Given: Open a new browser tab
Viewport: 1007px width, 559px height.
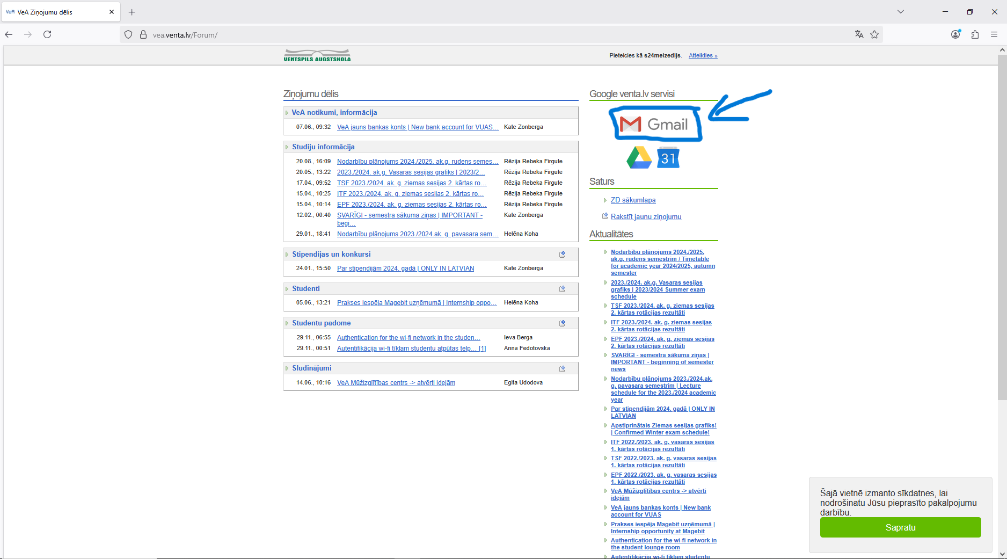Looking at the screenshot, I should point(132,12).
